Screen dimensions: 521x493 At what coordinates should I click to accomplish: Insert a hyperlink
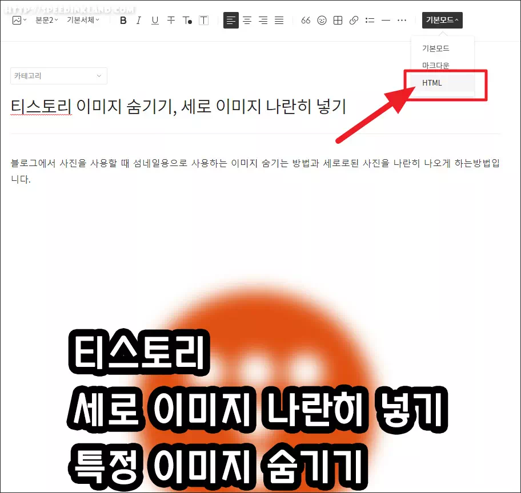354,20
